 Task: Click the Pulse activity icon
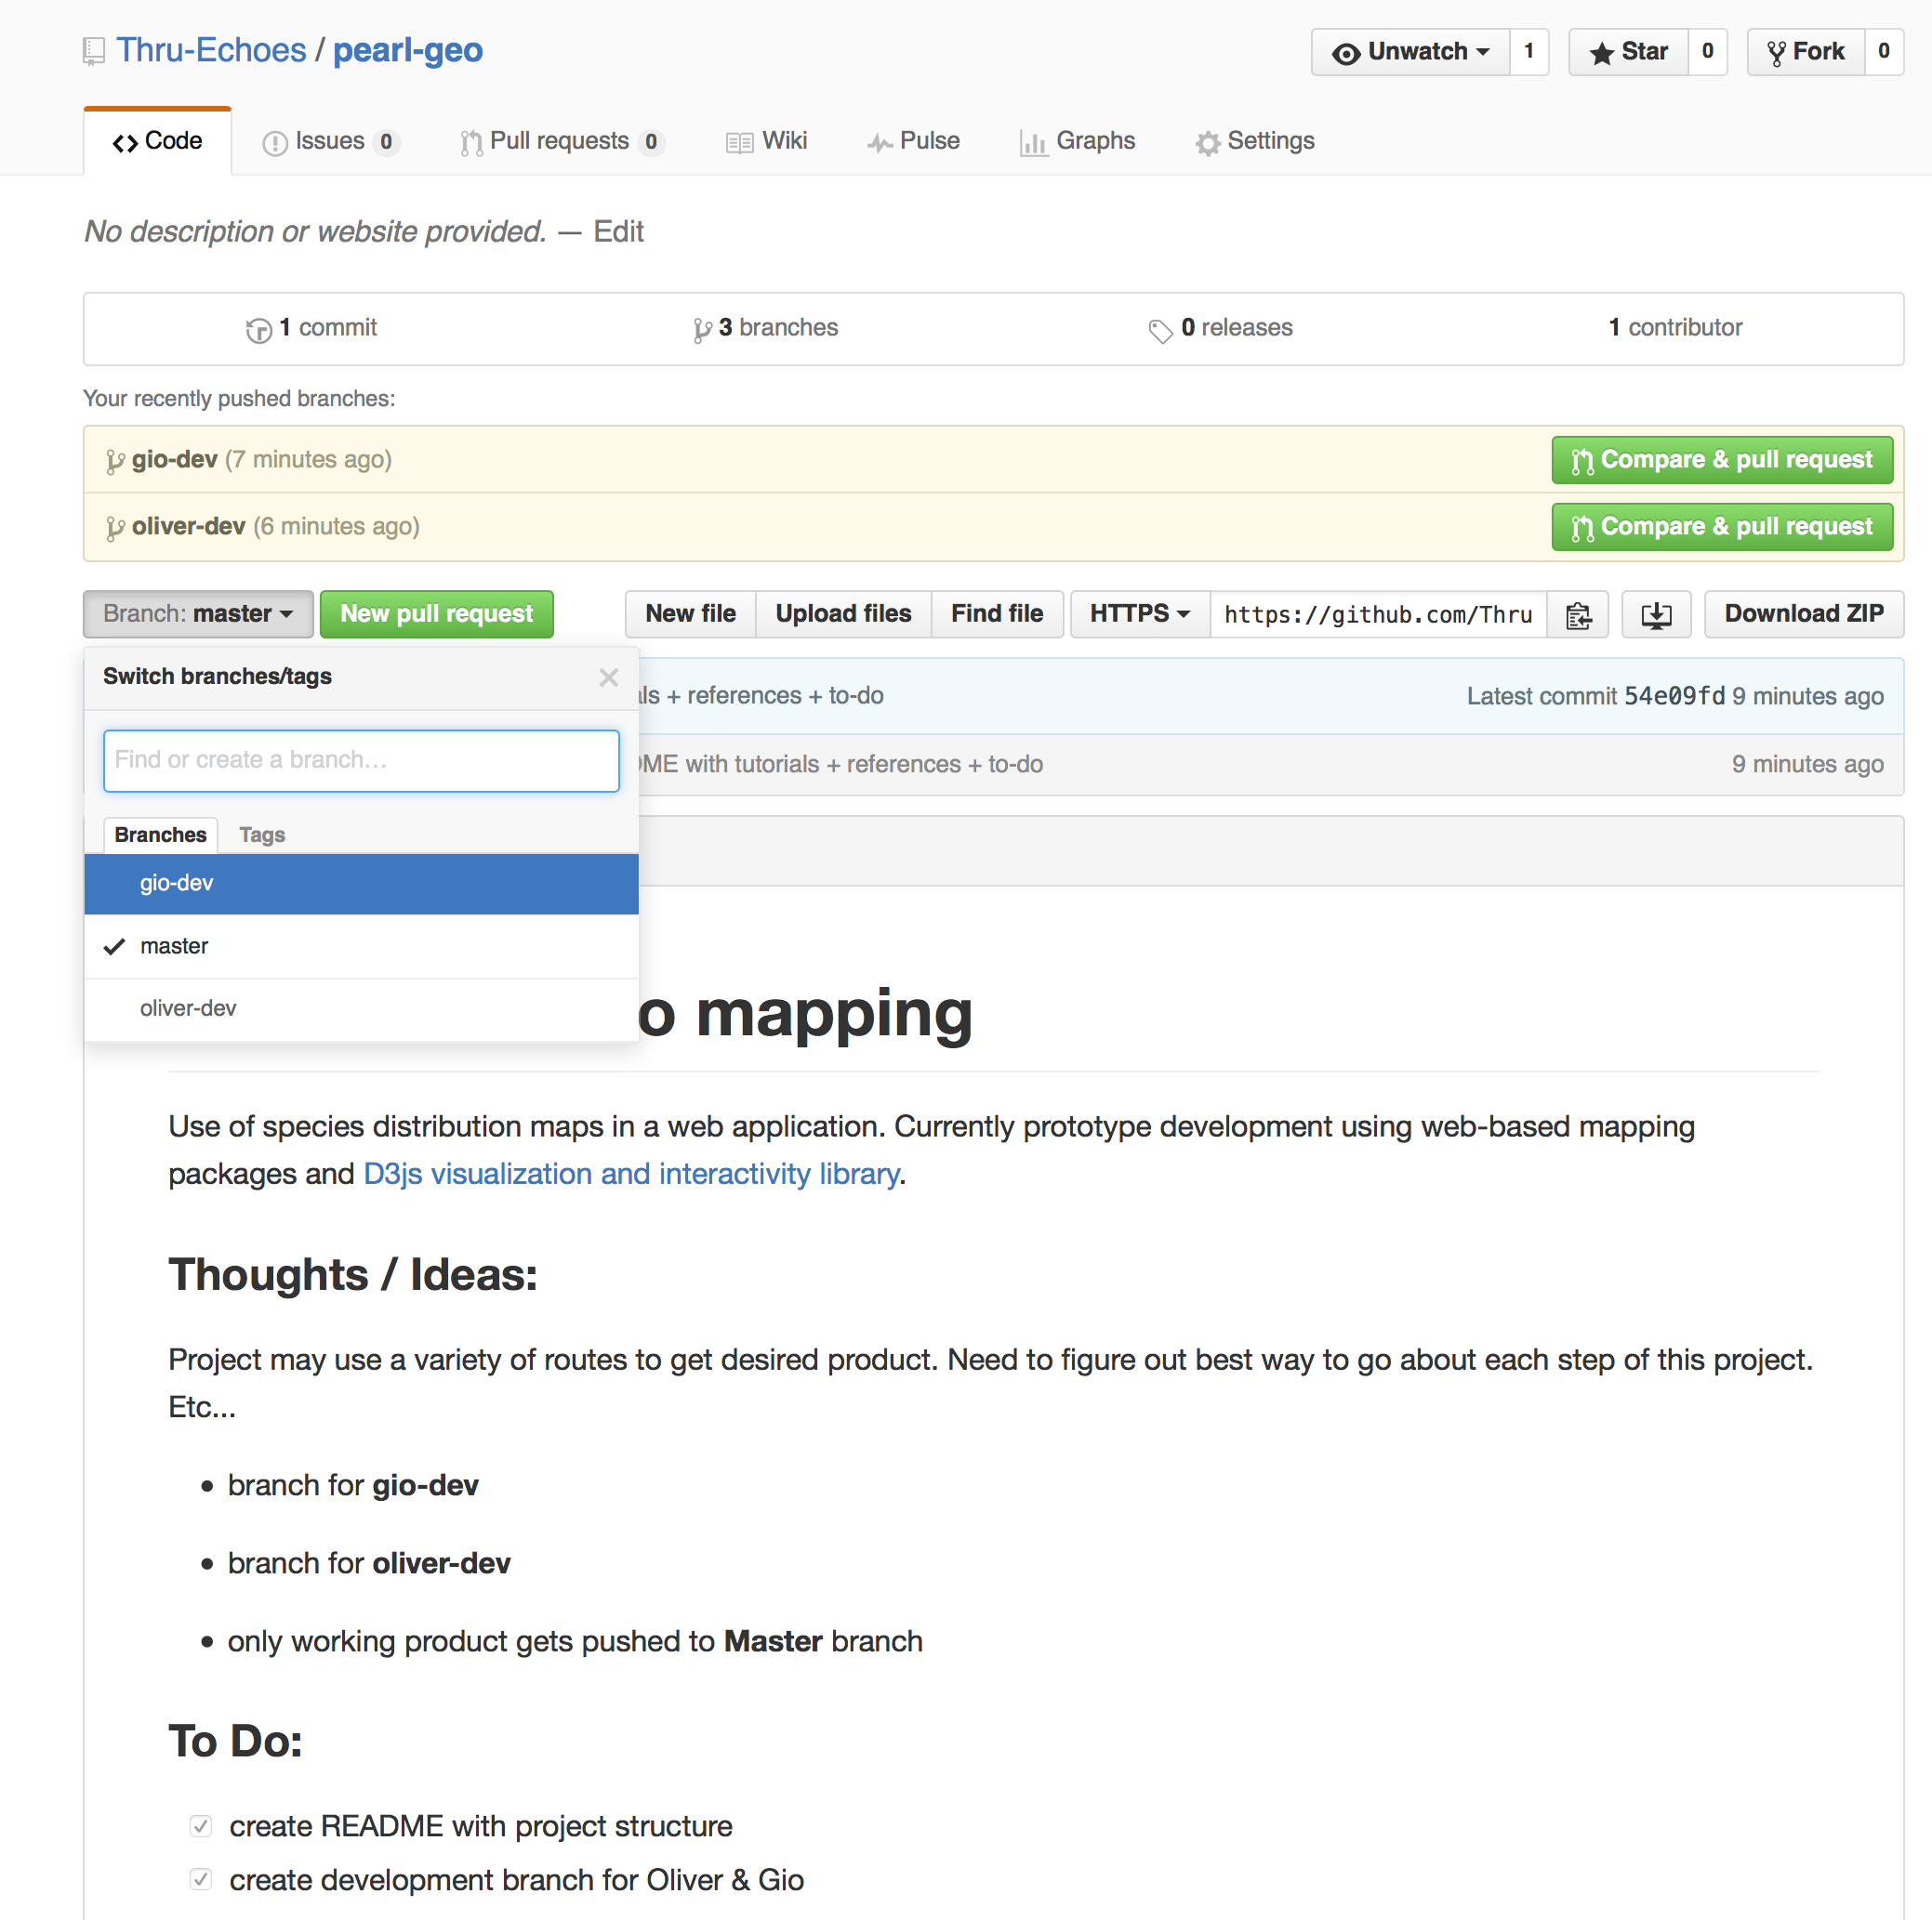tap(880, 143)
